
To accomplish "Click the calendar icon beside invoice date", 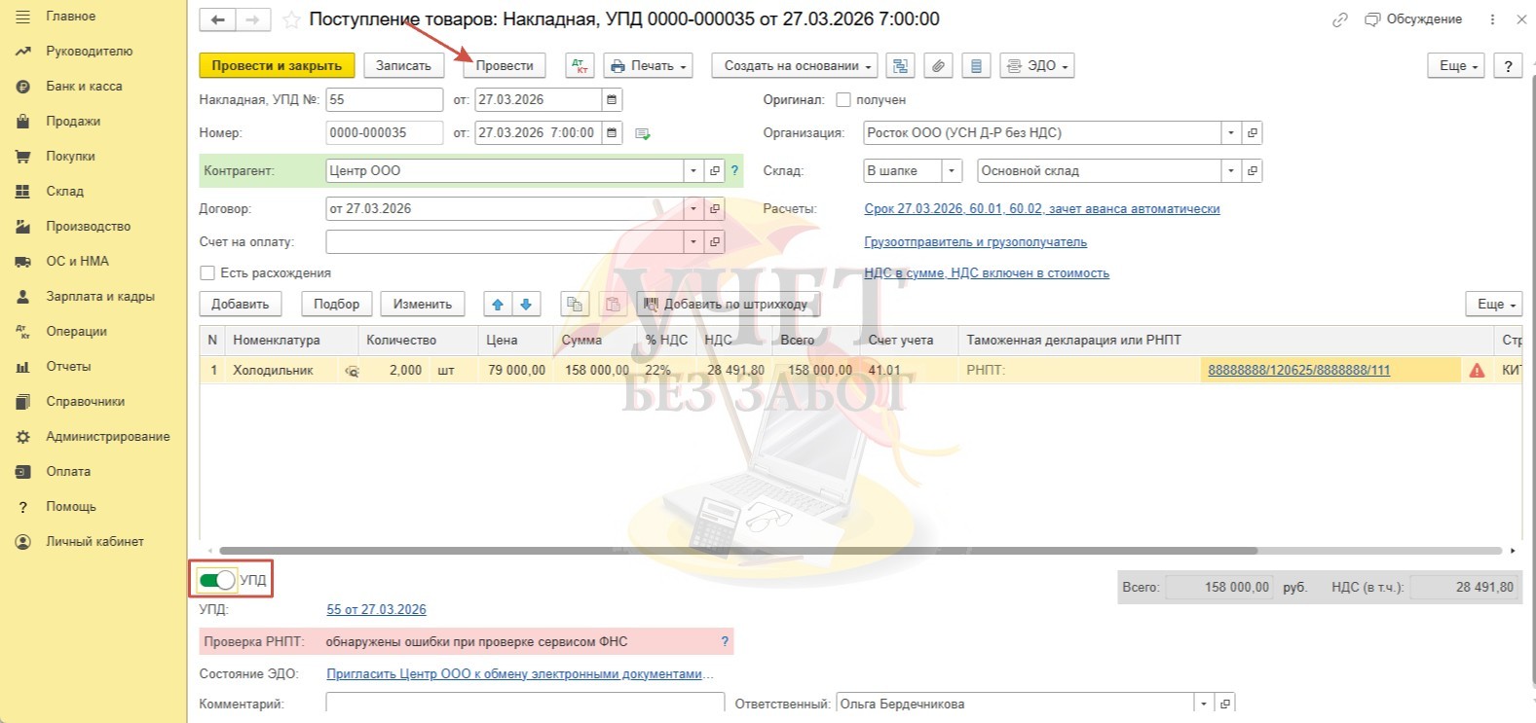I will tap(612, 100).
